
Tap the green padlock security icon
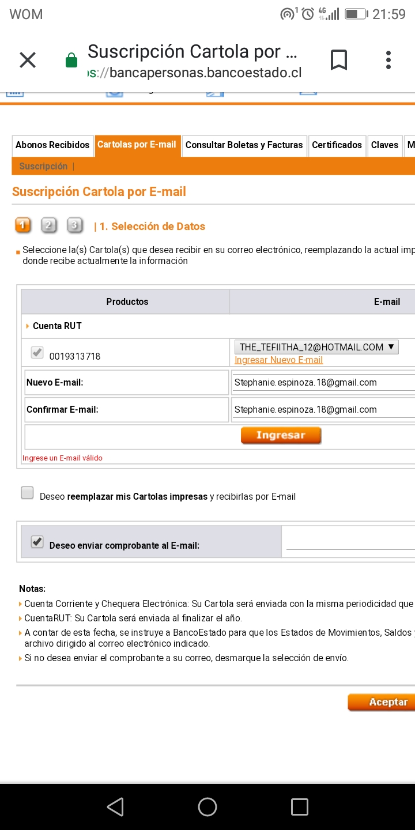click(x=71, y=61)
